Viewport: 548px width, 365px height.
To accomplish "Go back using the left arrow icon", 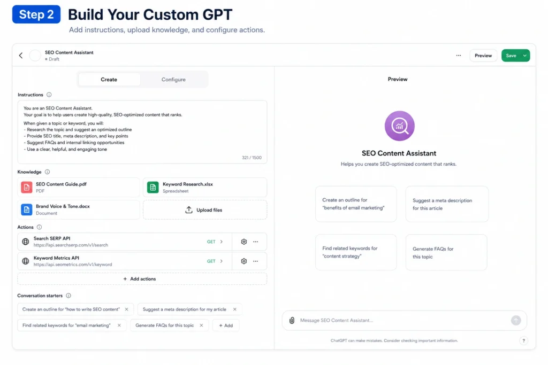I will coord(21,56).
